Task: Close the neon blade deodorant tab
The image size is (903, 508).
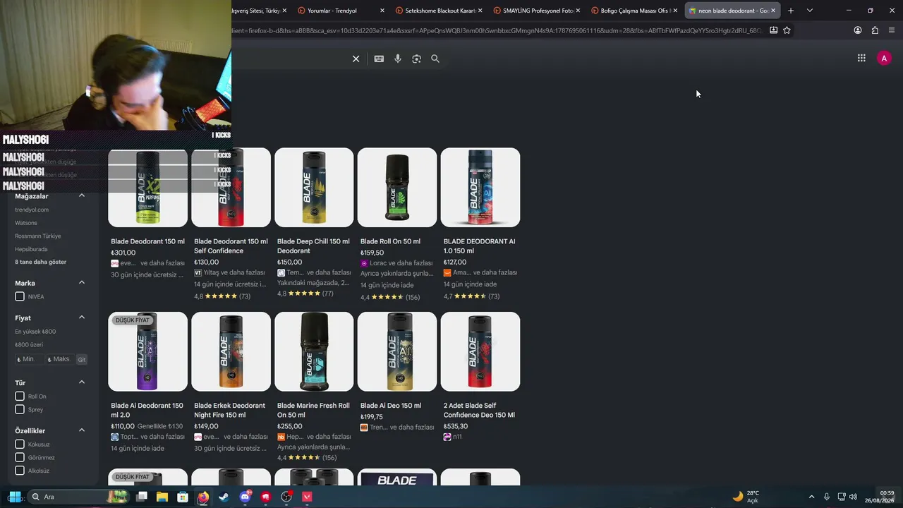Action: click(x=773, y=11)
